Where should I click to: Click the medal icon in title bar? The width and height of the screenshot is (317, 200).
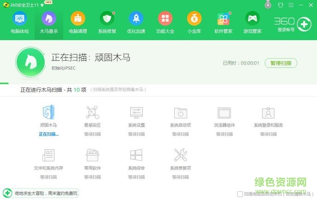click(268, 5)
